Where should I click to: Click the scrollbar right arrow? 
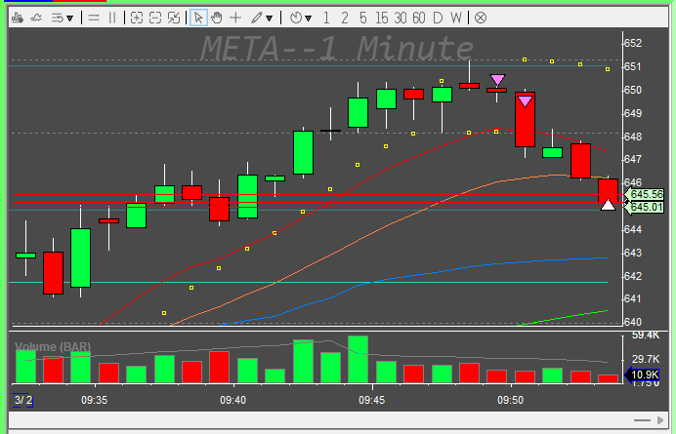(660, 420)
